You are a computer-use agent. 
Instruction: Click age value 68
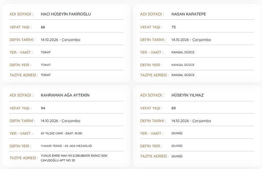tap(43, 27)
